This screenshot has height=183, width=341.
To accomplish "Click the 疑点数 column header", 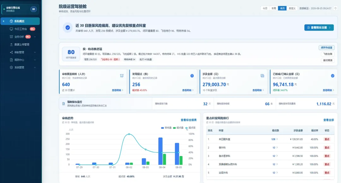I will tap(276, 130).
